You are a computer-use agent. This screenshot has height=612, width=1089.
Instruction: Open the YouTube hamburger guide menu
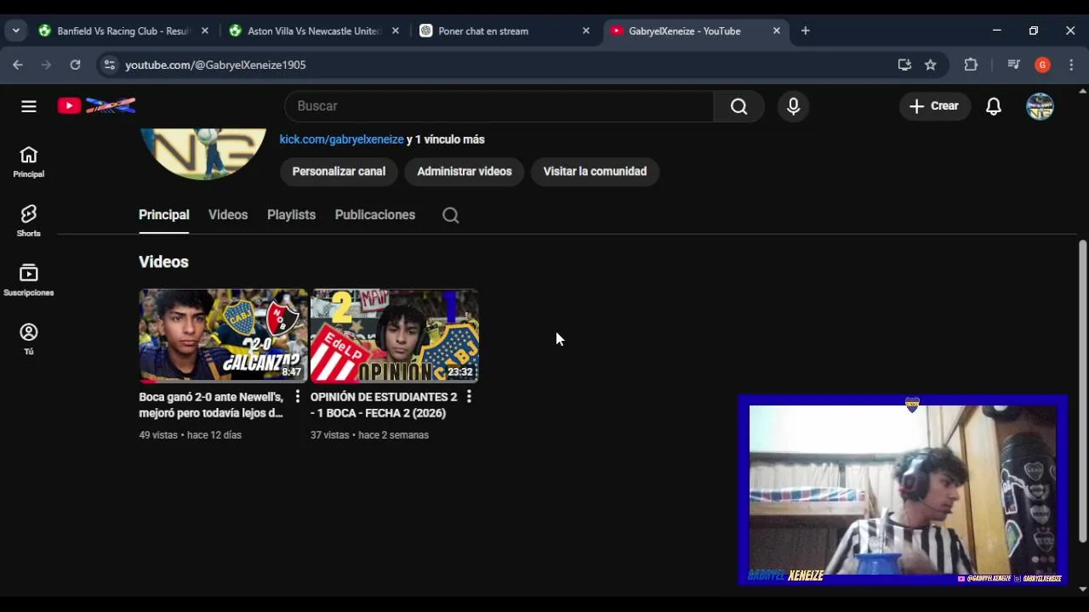[29, 106]
